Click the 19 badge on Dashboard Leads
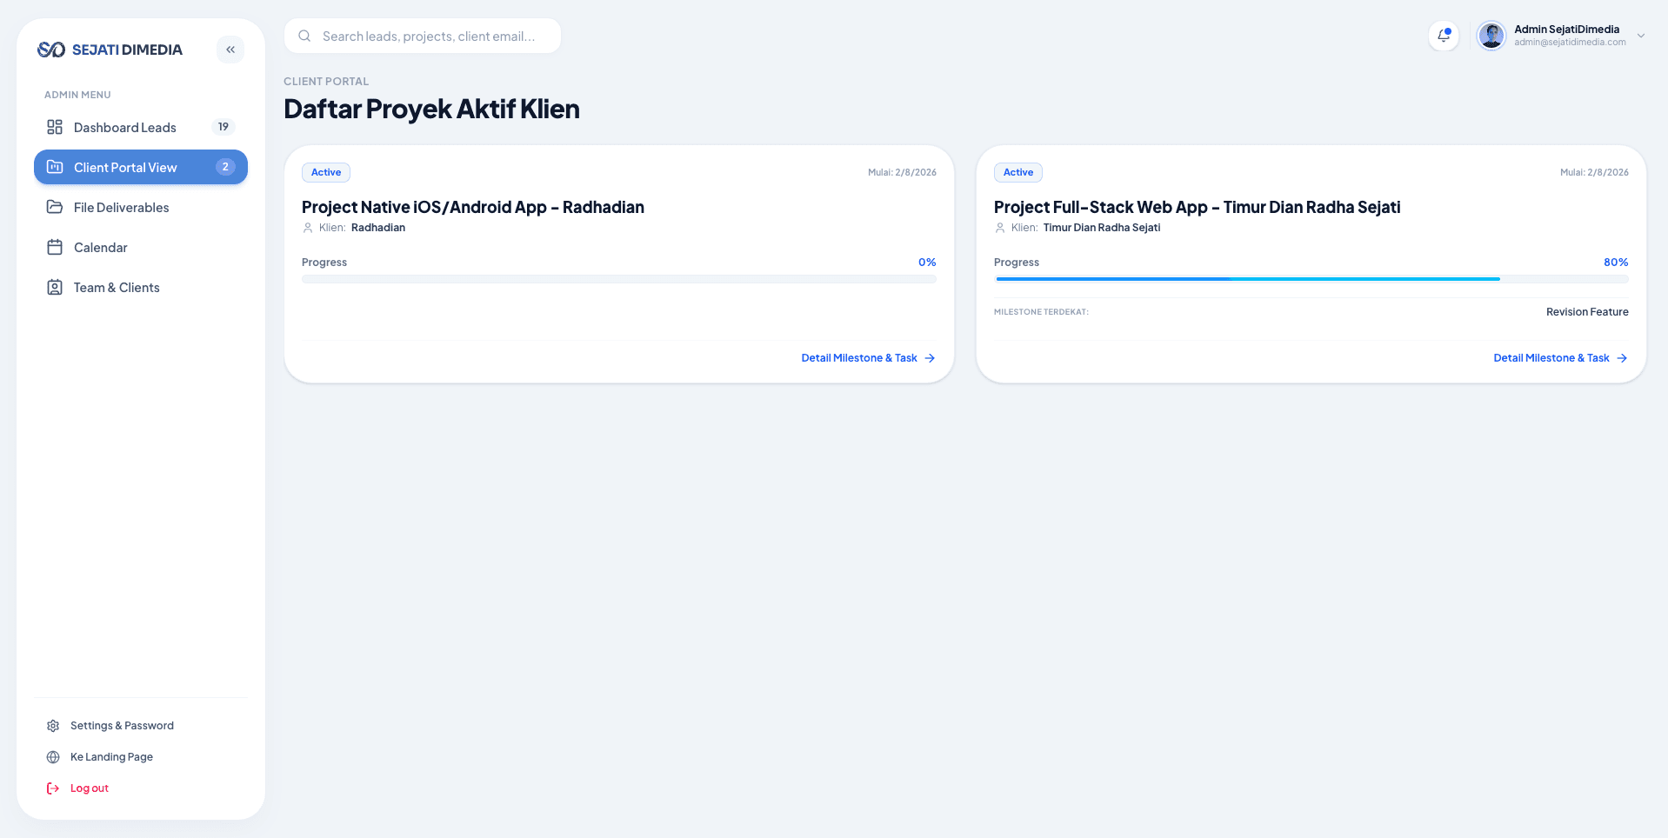1668x838 pixels. pyautogui.click(x=224, y=127)
